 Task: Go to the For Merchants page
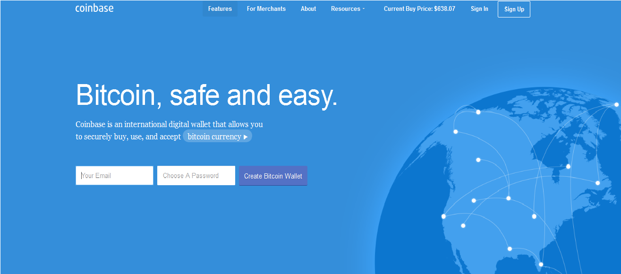266,9
